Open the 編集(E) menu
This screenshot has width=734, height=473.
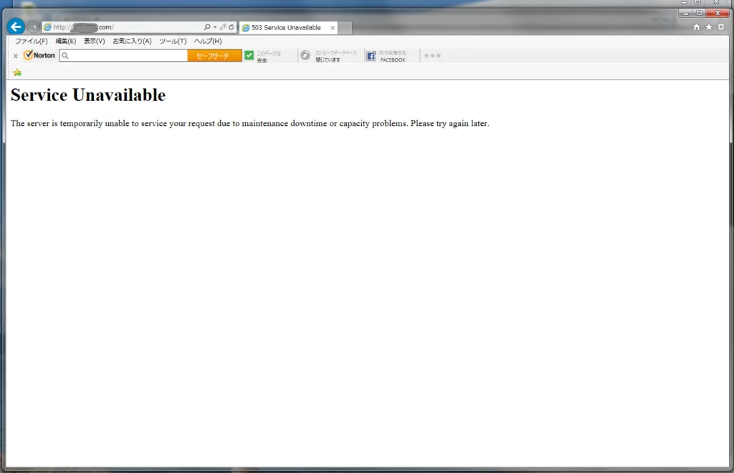point(65,41)
